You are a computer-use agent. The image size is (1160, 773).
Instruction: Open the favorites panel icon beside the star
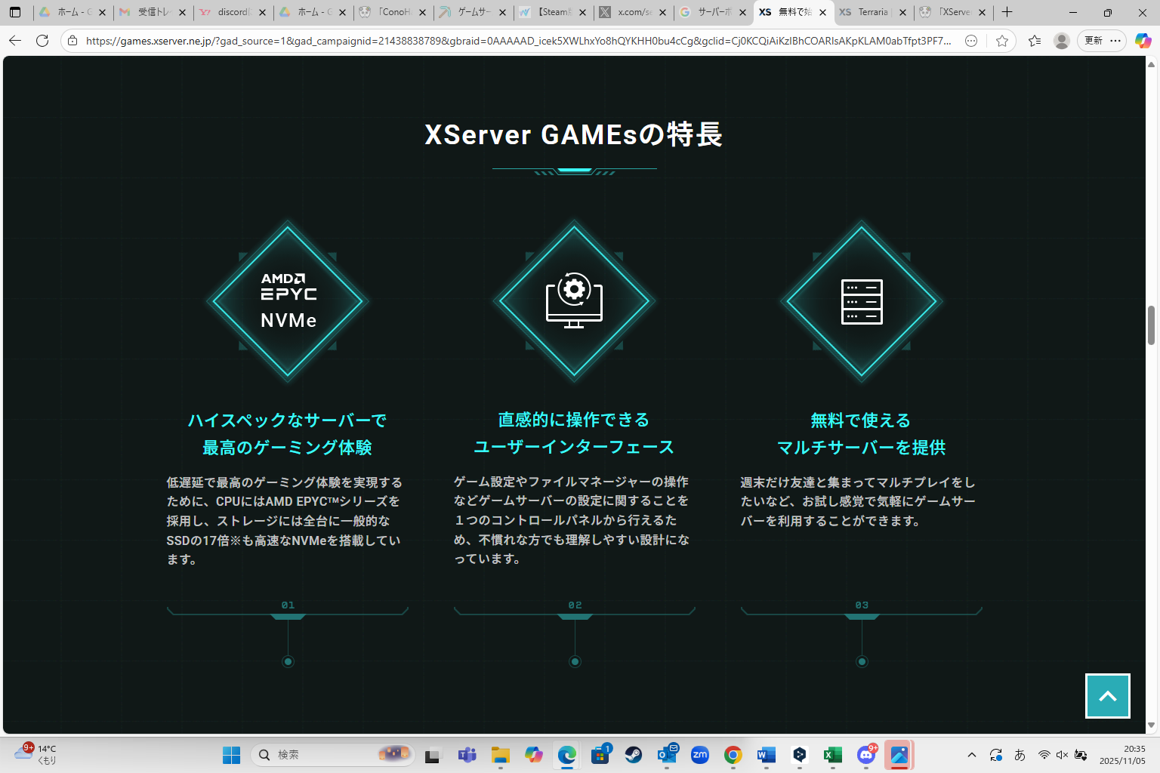click(x=1034, y=41)
